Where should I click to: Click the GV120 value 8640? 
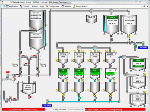coord(63,57)
